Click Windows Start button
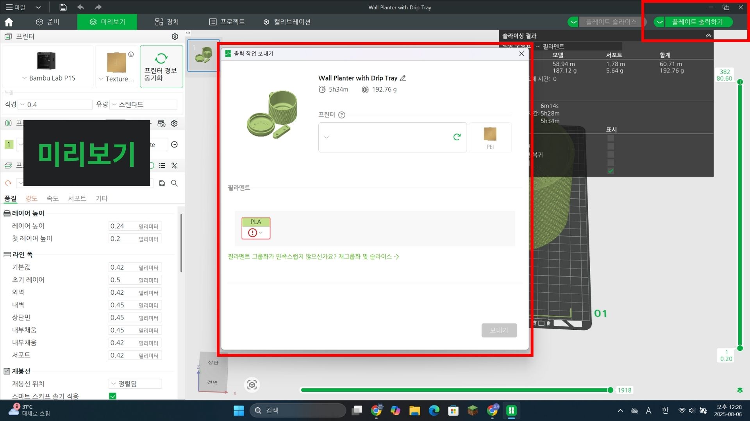Image resolution: width=750 pixels, height=421 pixels. tap(239, 410)
